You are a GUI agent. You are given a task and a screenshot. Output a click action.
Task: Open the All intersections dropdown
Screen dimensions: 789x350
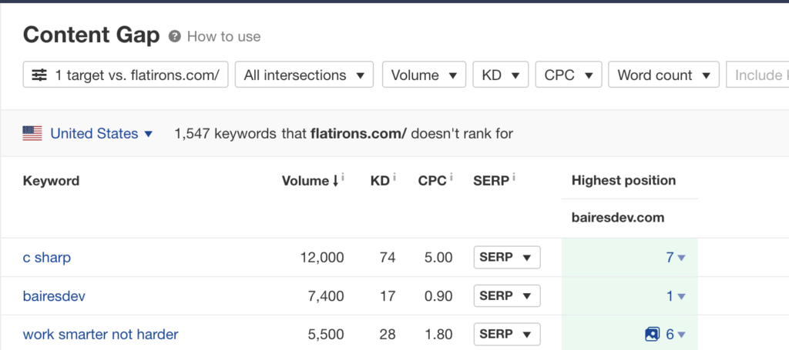[304, 75]
